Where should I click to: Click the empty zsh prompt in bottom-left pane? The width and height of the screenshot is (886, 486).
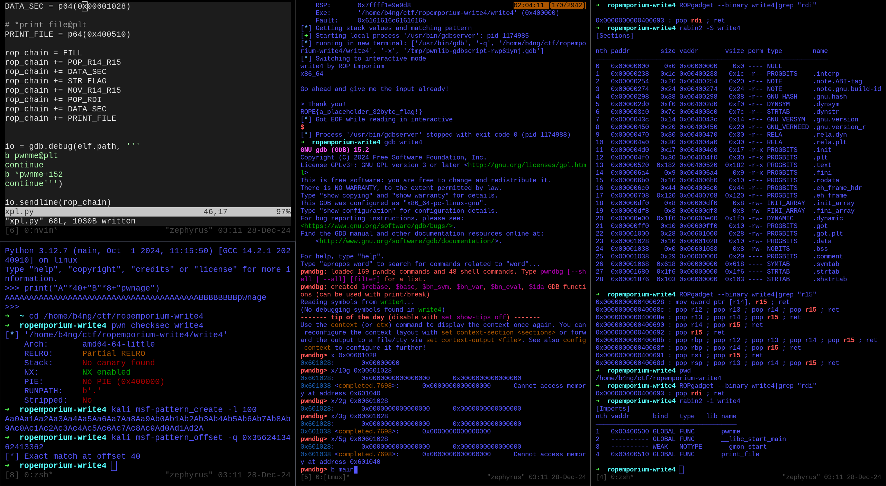click(114, 466)
